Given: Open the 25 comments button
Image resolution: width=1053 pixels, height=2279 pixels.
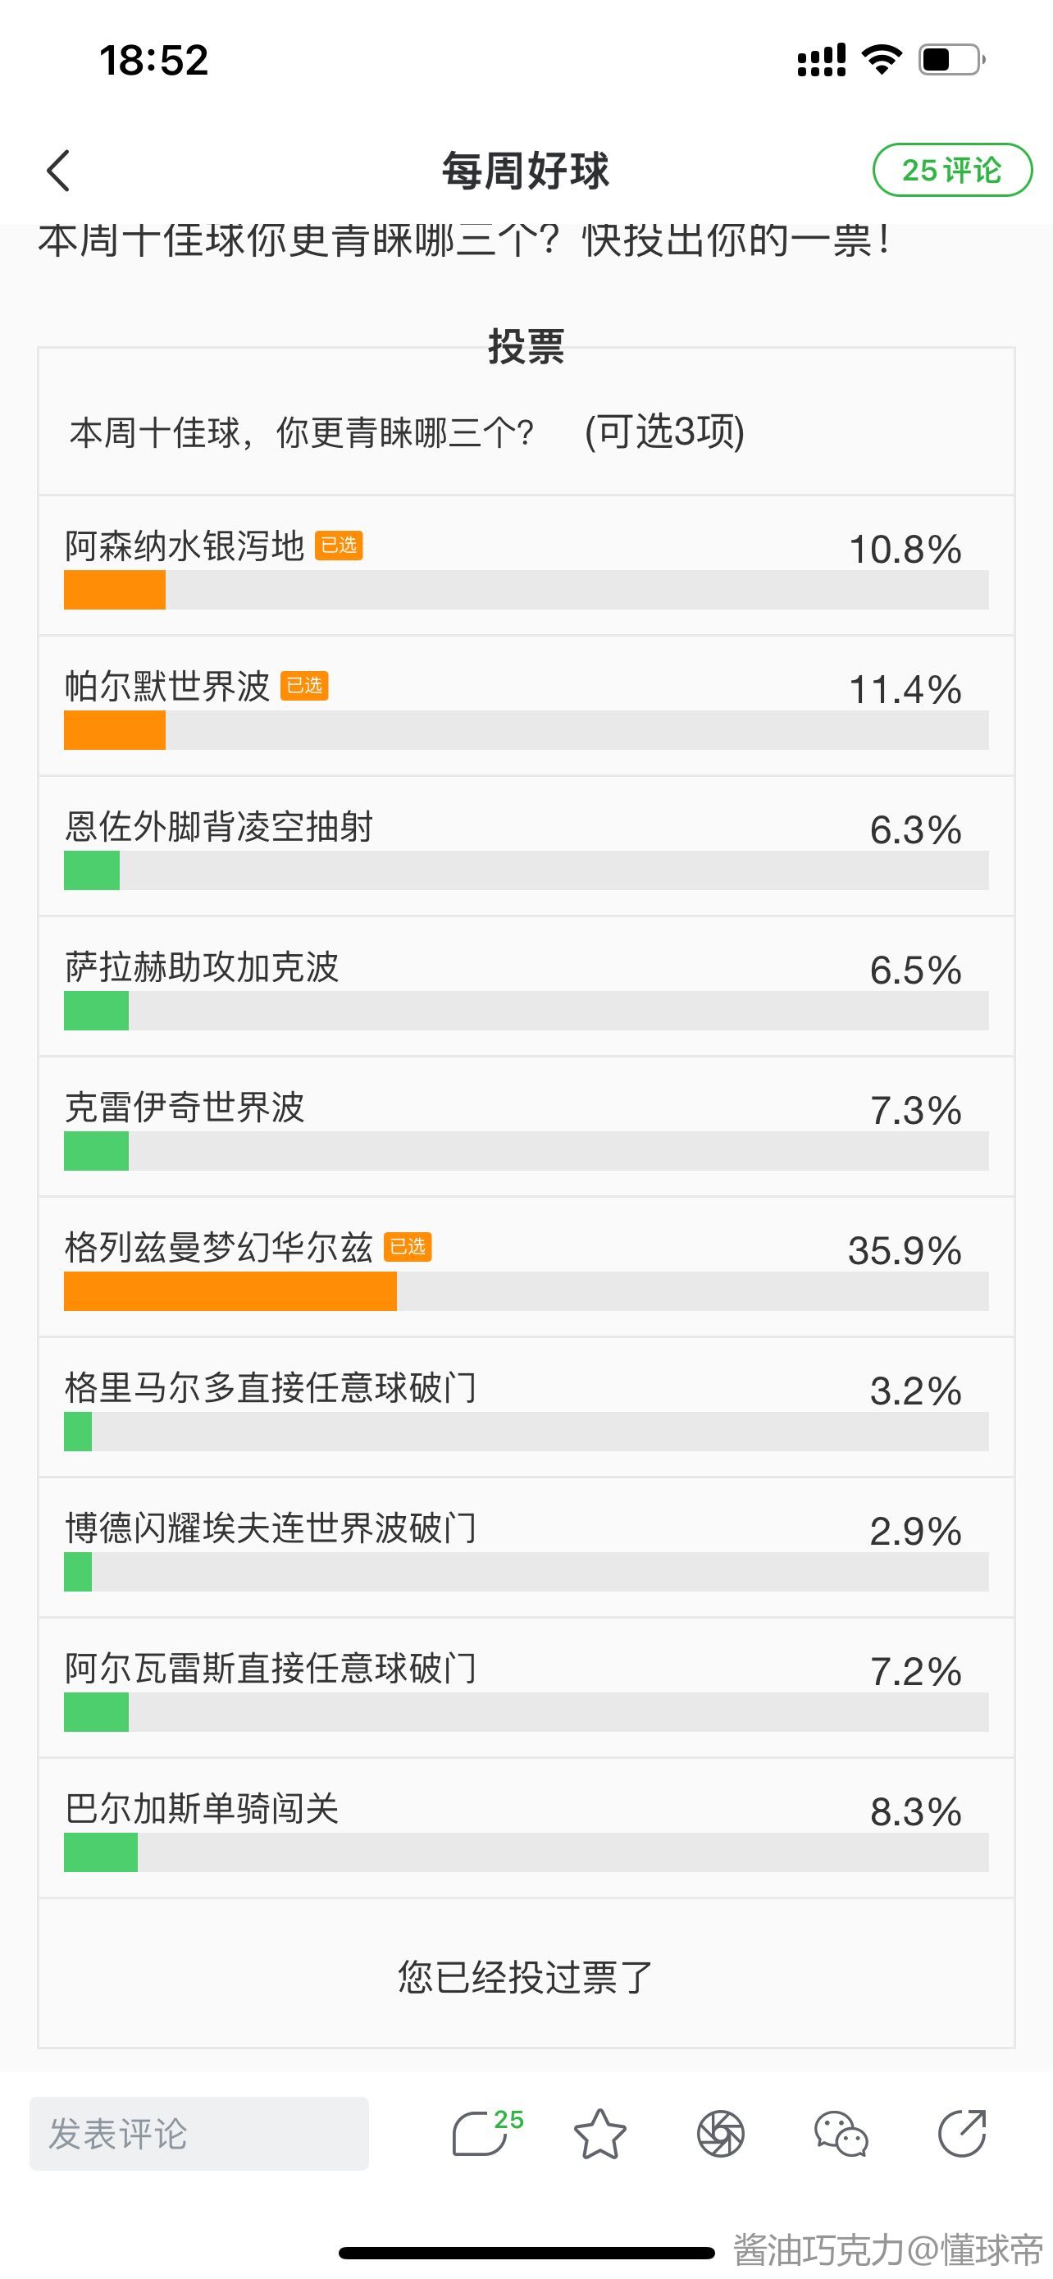Looking at the screenshot, I should (951, 170).
